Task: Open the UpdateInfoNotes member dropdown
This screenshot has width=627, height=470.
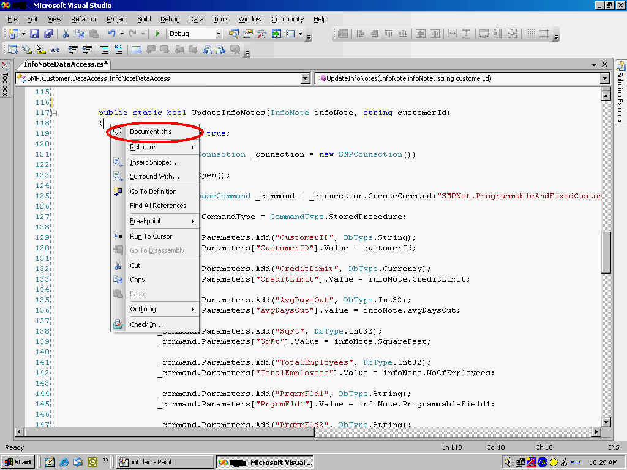Action: tap(605, 78)
